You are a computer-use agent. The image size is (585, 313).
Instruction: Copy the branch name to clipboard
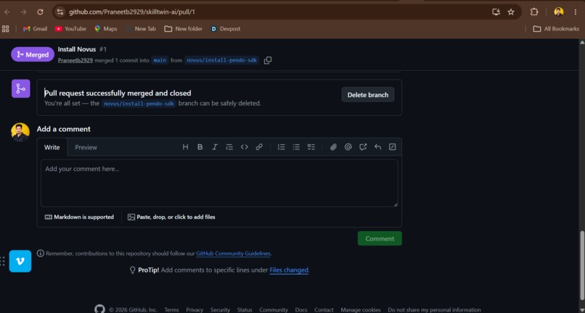[x=268, y=60]
